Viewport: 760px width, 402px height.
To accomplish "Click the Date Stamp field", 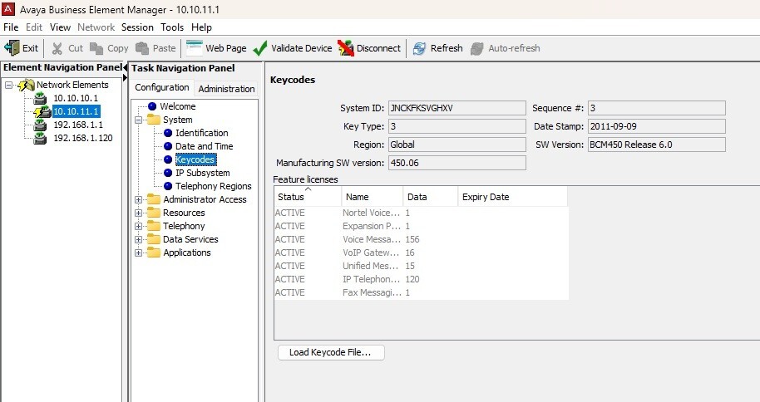I will (657, 126).
